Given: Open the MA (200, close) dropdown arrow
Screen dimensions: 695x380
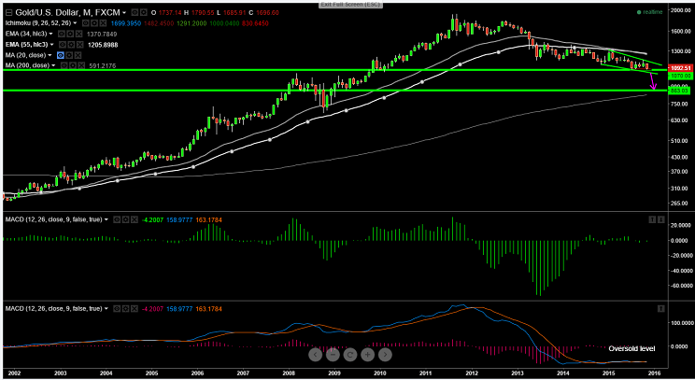Looking at the screenshot, I should click(x=54, y=66).
